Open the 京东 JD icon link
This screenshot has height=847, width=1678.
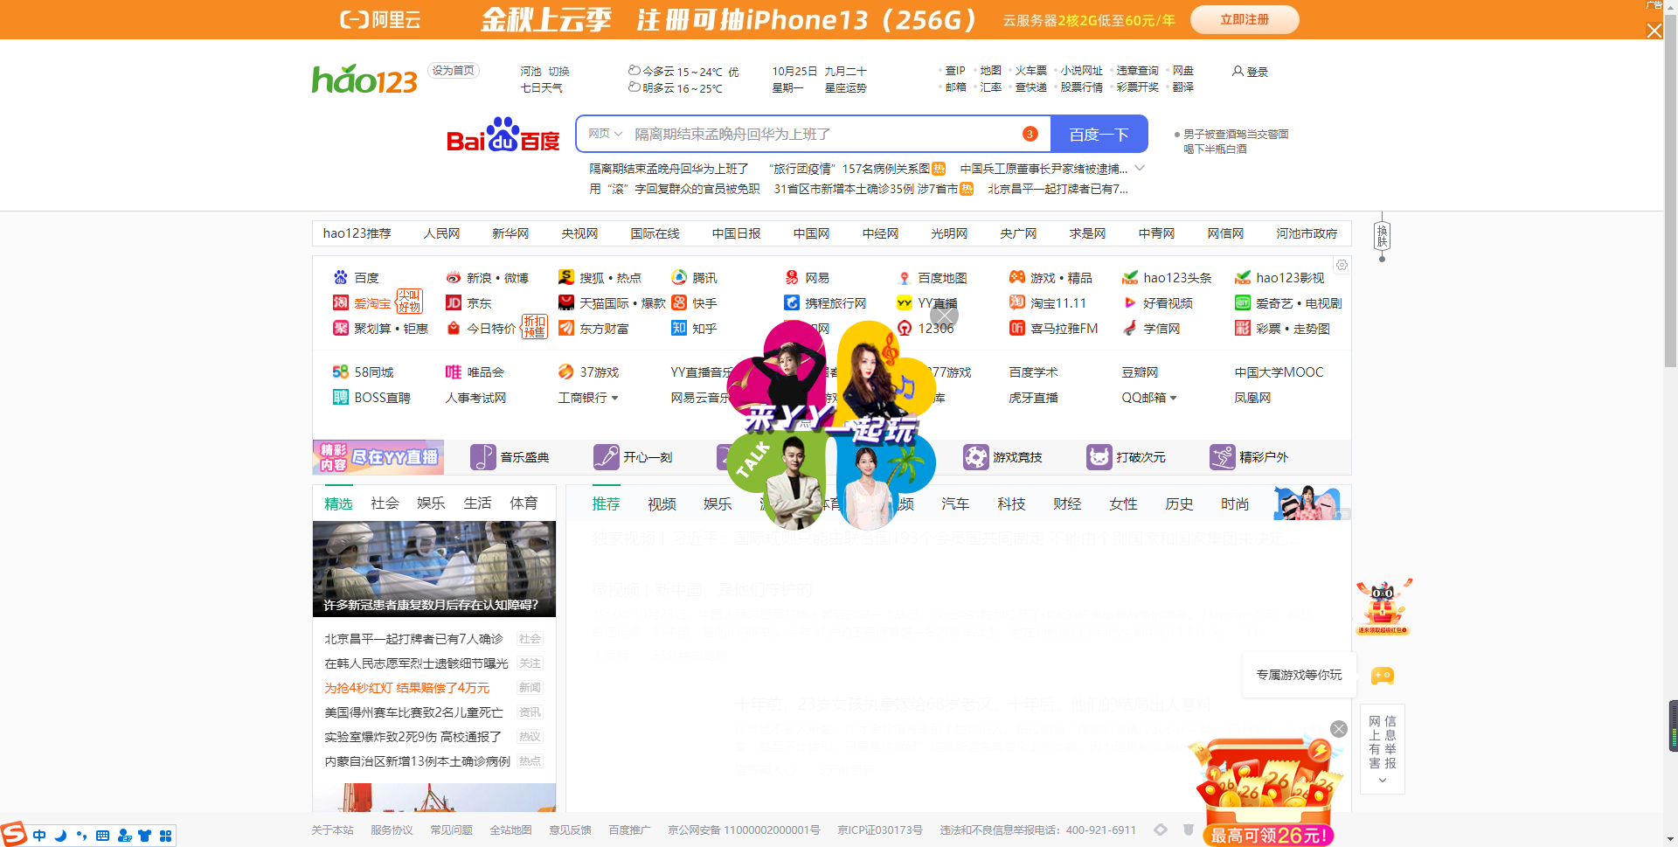(x=453, y=302)
